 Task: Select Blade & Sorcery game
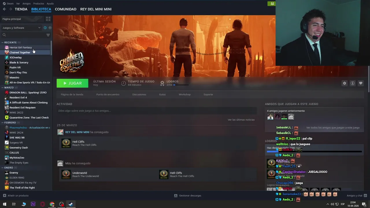19,62
